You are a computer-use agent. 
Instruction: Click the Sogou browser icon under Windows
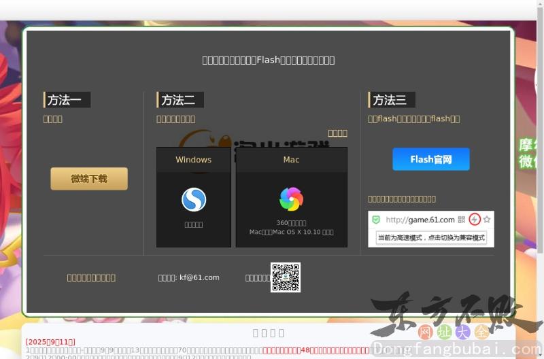(194, 200)
